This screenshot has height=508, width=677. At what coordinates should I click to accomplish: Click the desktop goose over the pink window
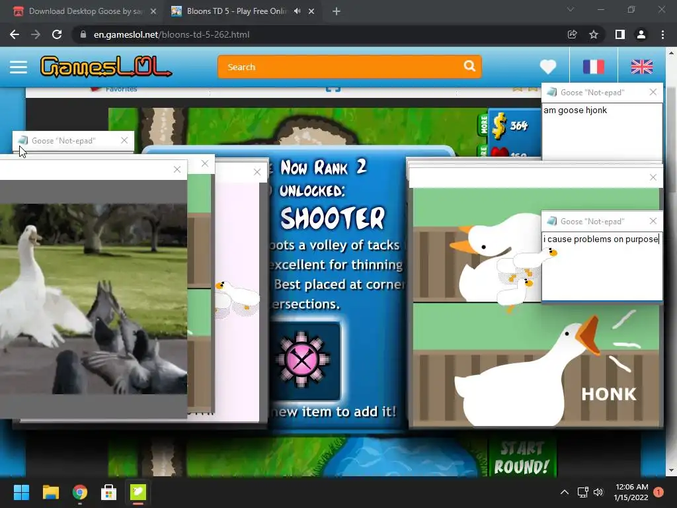[237, 299]
